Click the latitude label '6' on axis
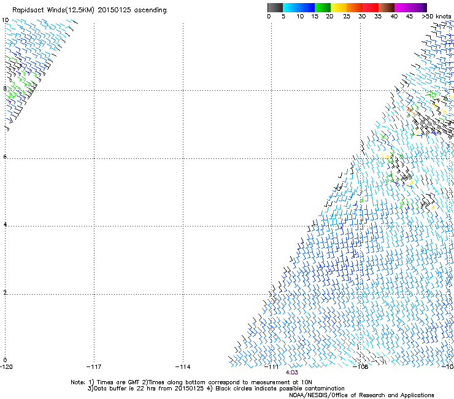This screenshot has width=454, height=399. 5,157
